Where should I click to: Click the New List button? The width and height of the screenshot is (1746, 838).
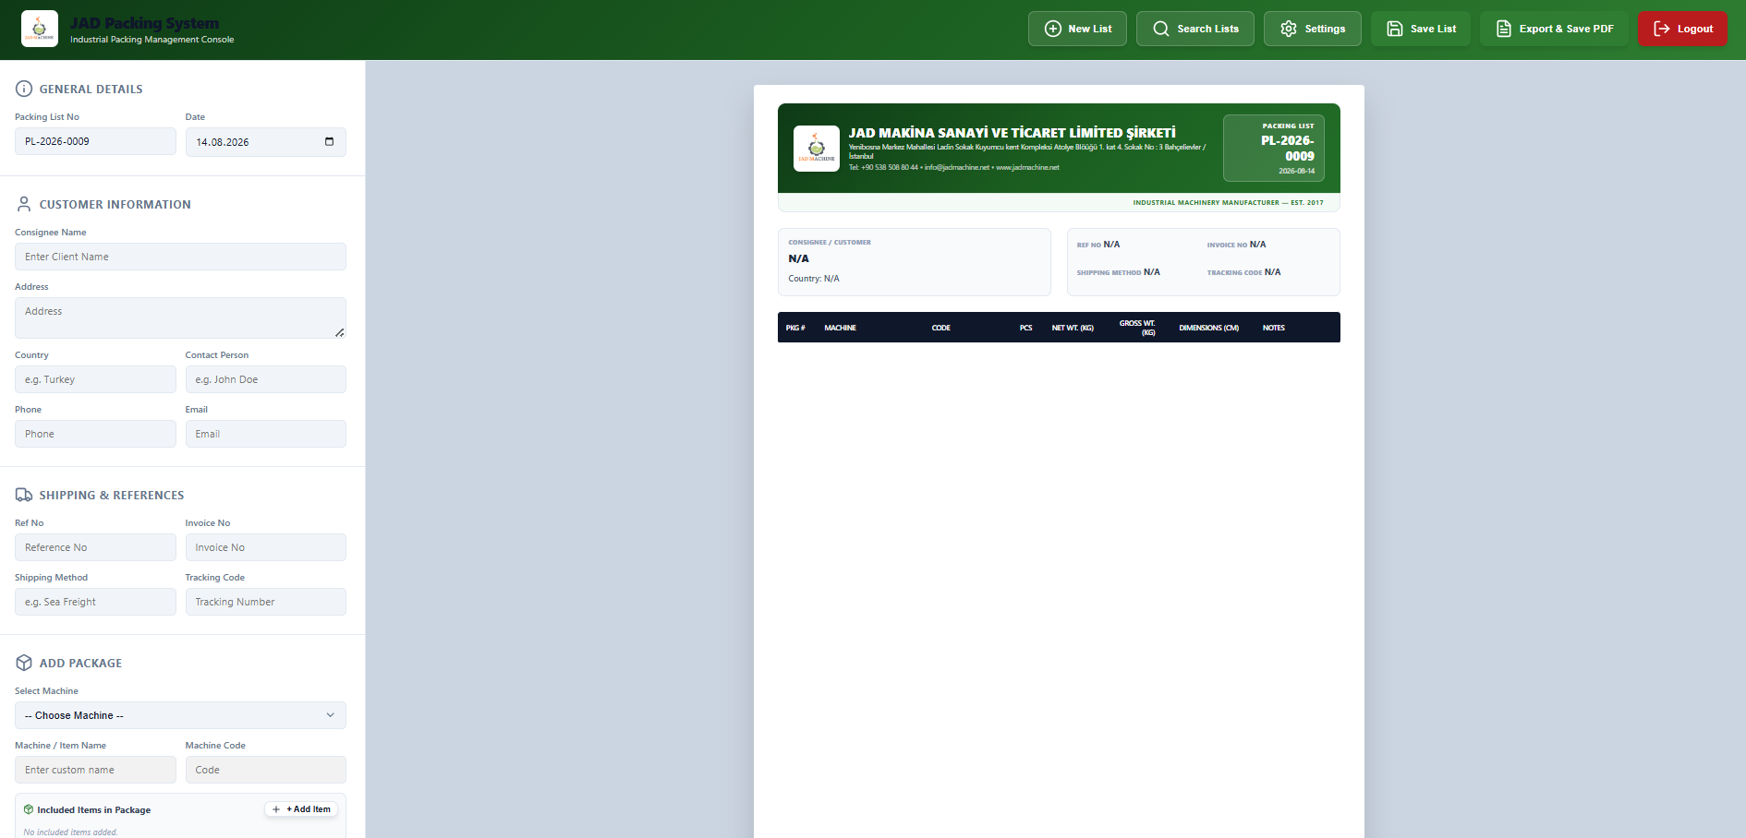(1077, 29)
